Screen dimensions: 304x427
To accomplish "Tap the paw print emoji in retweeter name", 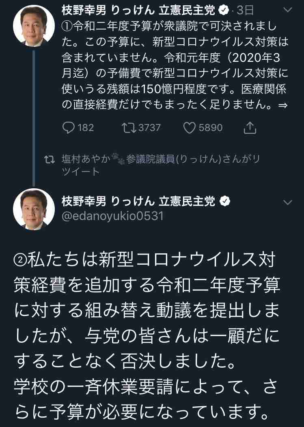I will 119,159.
